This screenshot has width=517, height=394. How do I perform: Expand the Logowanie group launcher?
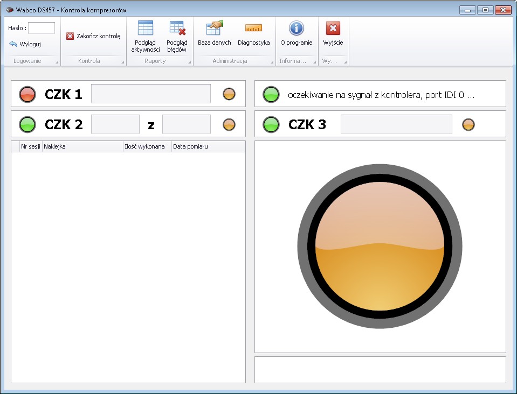pyautogui.click(x=57, y=62)
